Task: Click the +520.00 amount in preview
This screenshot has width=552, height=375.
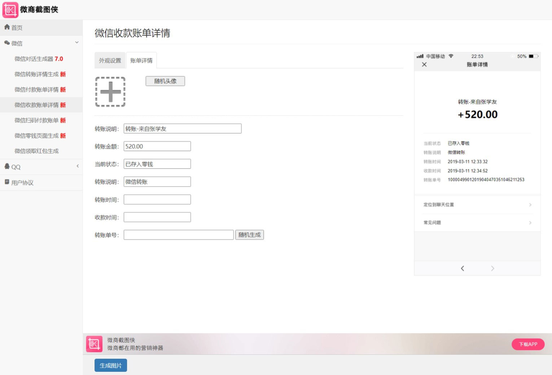Action: [478, 115]
